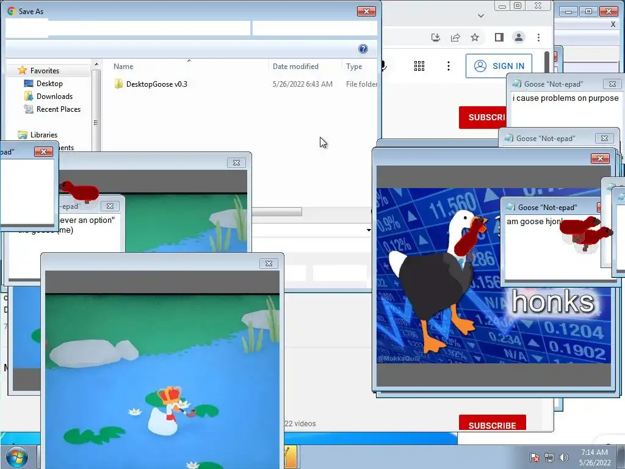The height and width of the screenshot is (469, 625).
Task: Click the "File folder" type cell
Action: tap(361, 84)
